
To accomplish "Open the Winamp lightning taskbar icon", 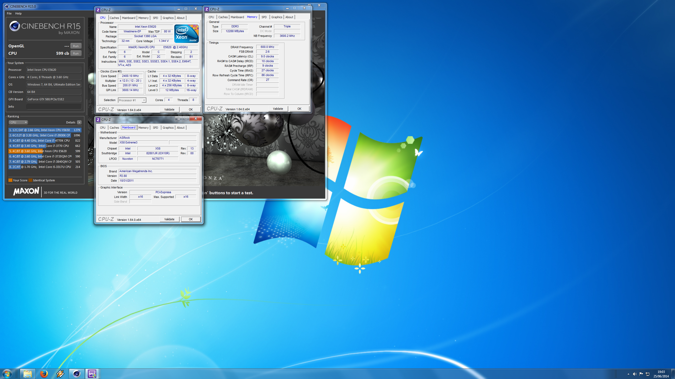I will pyautogui.click(x=60, y=374).
